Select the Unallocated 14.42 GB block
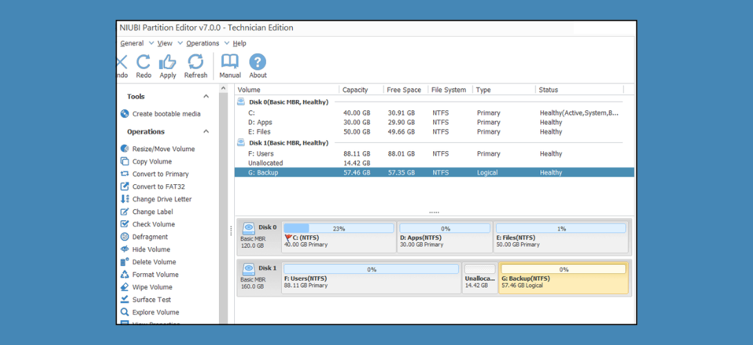 [479, 278]
